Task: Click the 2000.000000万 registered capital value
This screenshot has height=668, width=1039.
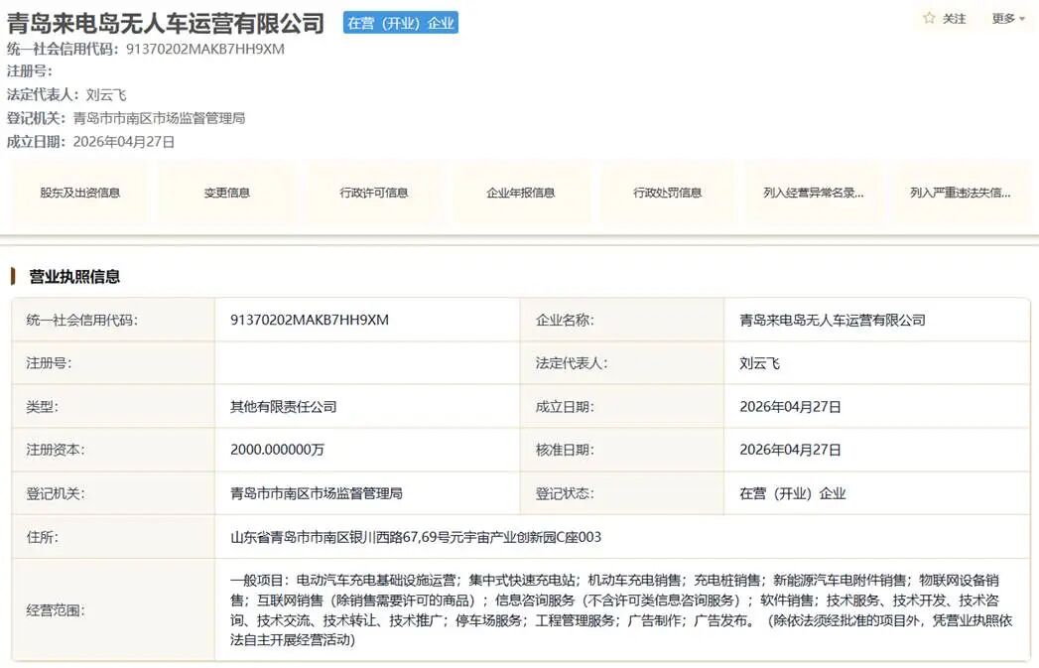Action: (x=277, y=450)
